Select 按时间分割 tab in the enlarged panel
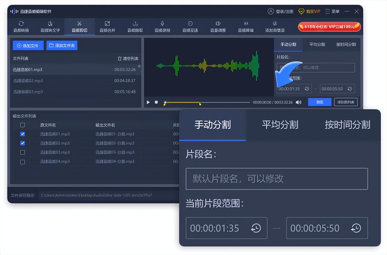387x255 pixels. pos(347,125)
